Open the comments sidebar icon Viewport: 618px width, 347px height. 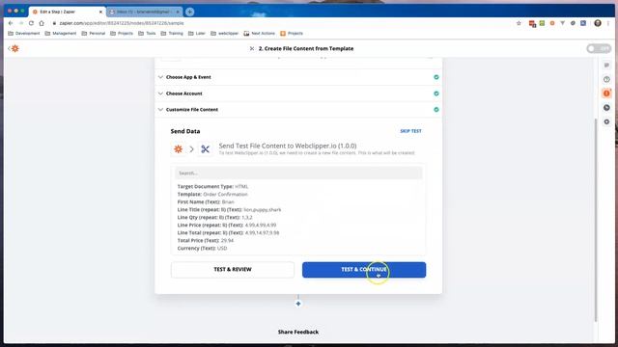(606, 65)
